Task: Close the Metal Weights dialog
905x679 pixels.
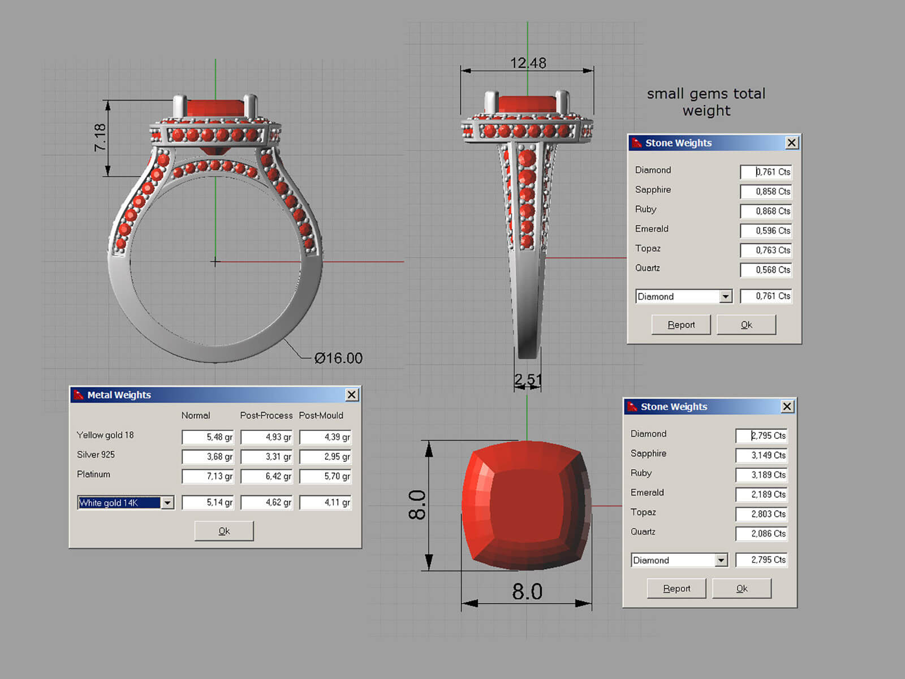Action: point(351,395)
